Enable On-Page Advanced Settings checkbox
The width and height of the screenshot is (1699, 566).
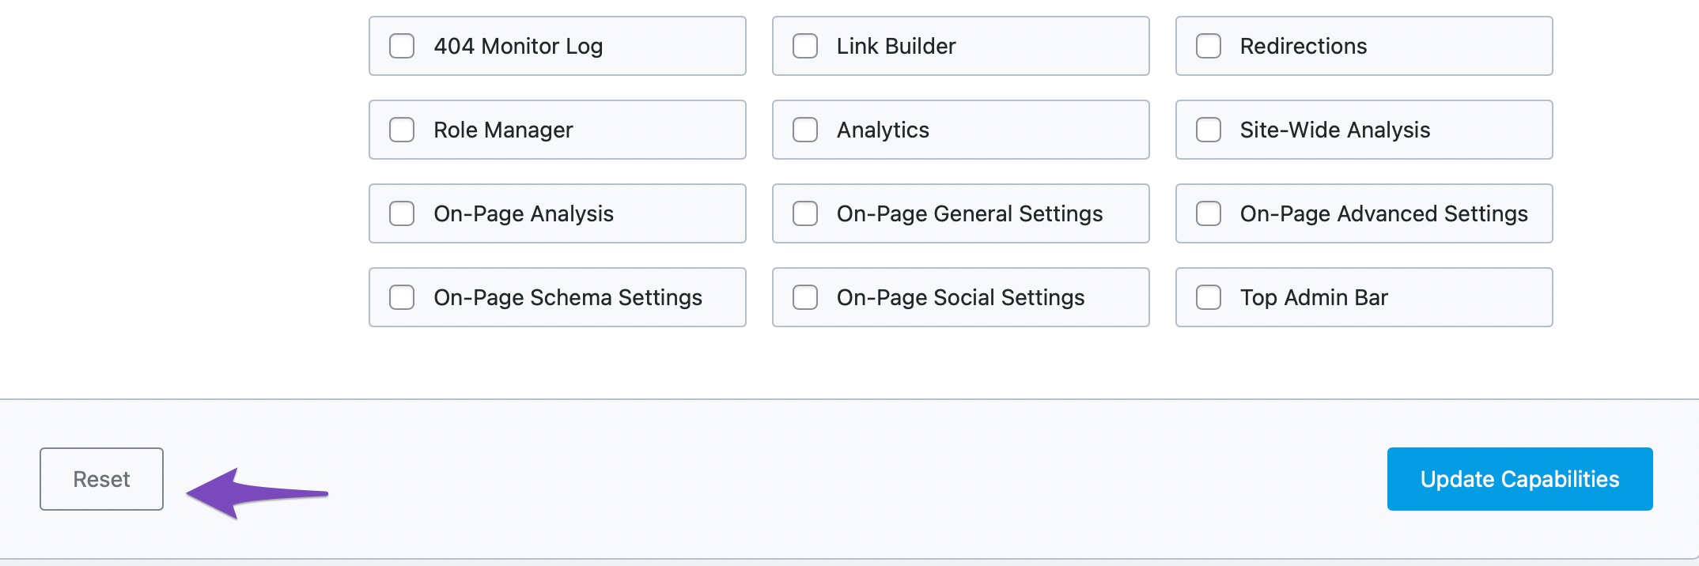point(1209,213)
